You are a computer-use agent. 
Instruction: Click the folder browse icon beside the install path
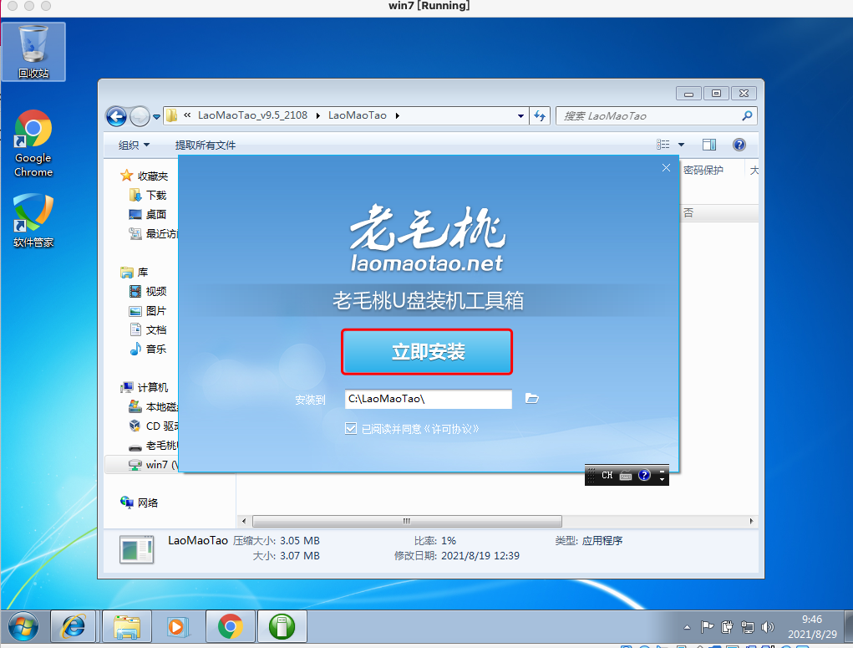[x=532, y=399]
